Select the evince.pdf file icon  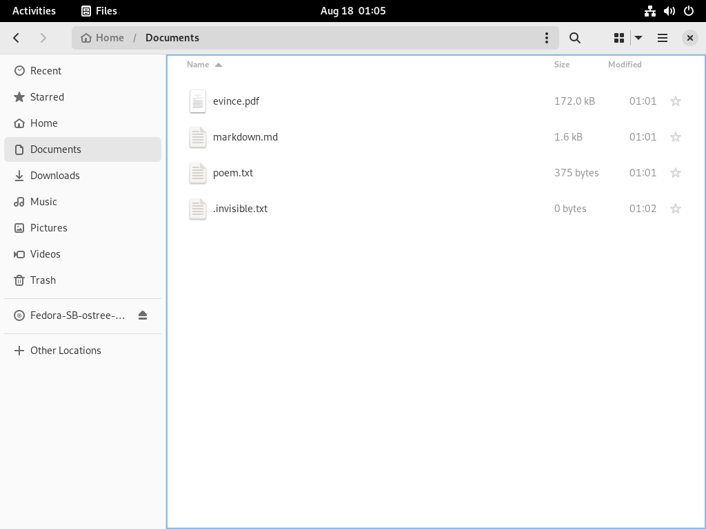198,101
